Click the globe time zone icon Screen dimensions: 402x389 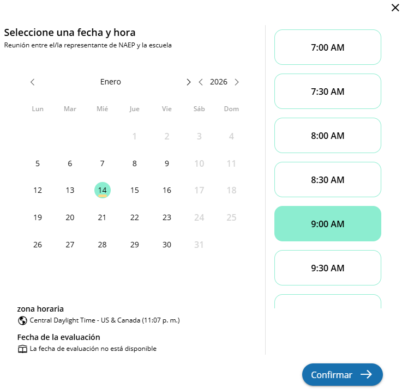(22, 320)
